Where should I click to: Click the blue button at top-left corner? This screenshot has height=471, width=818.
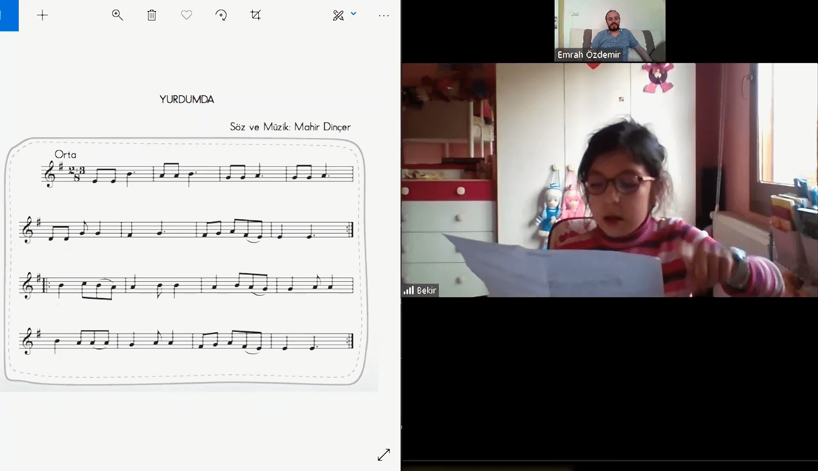pyautogui.click(x=9, y=15)
